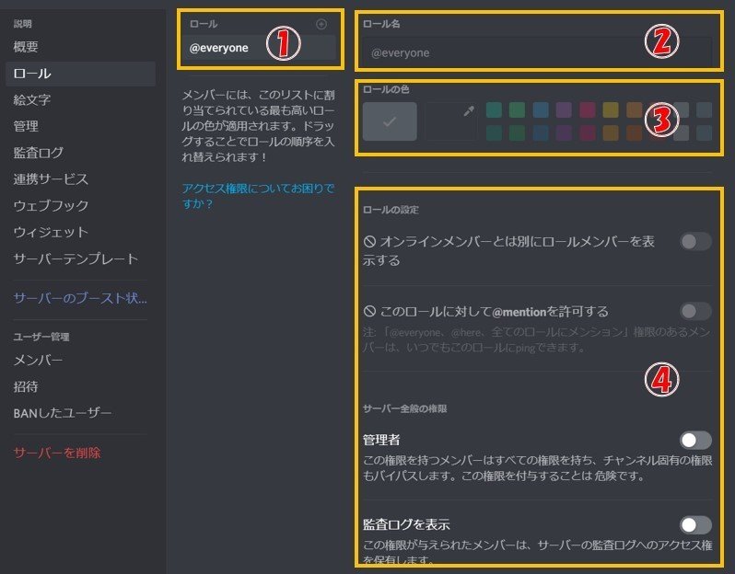Enable the 監査ログを表示 permission switch
This screenshot has height=574, width=735.
pos(695,525)
